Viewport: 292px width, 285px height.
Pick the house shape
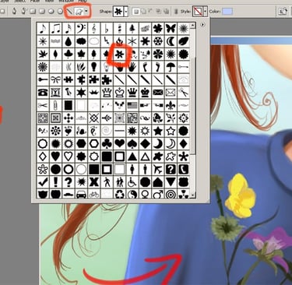pos(158,182)
